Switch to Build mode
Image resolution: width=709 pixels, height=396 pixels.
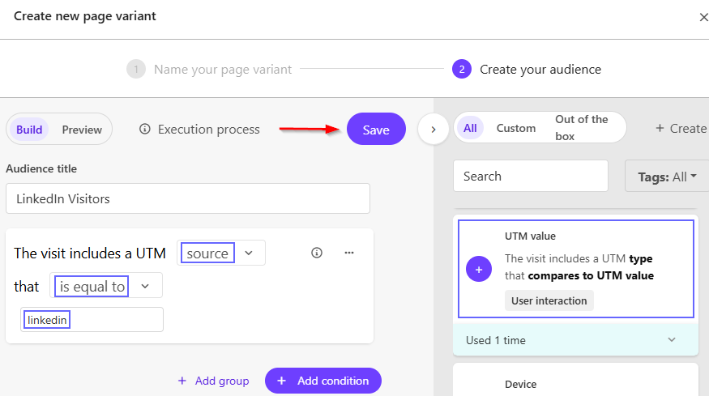pyautogui.click(x=29, y=130)
